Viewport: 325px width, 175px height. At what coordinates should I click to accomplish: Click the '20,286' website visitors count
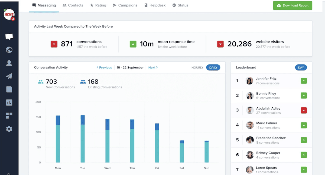point(239,44)
